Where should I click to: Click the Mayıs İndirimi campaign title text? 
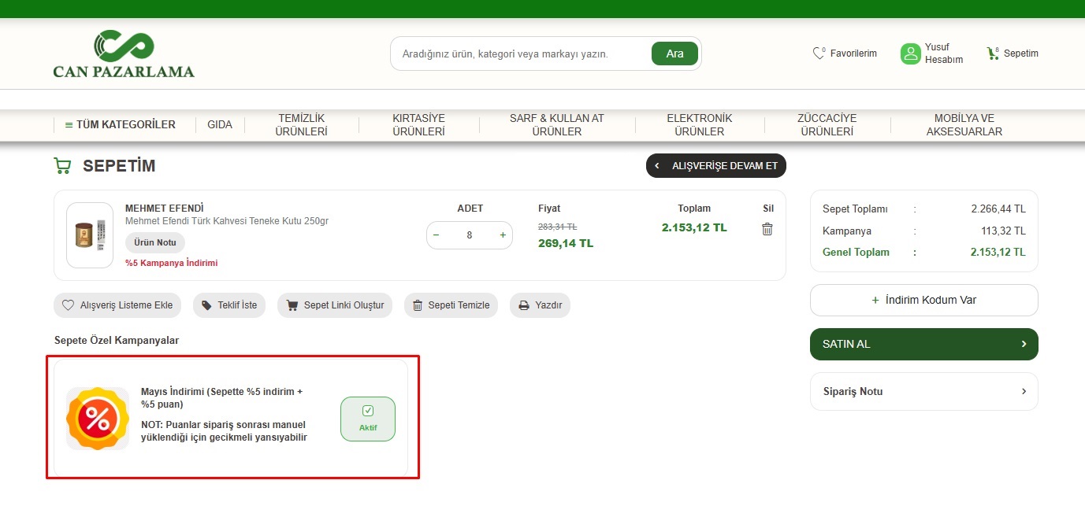[221, 397]
